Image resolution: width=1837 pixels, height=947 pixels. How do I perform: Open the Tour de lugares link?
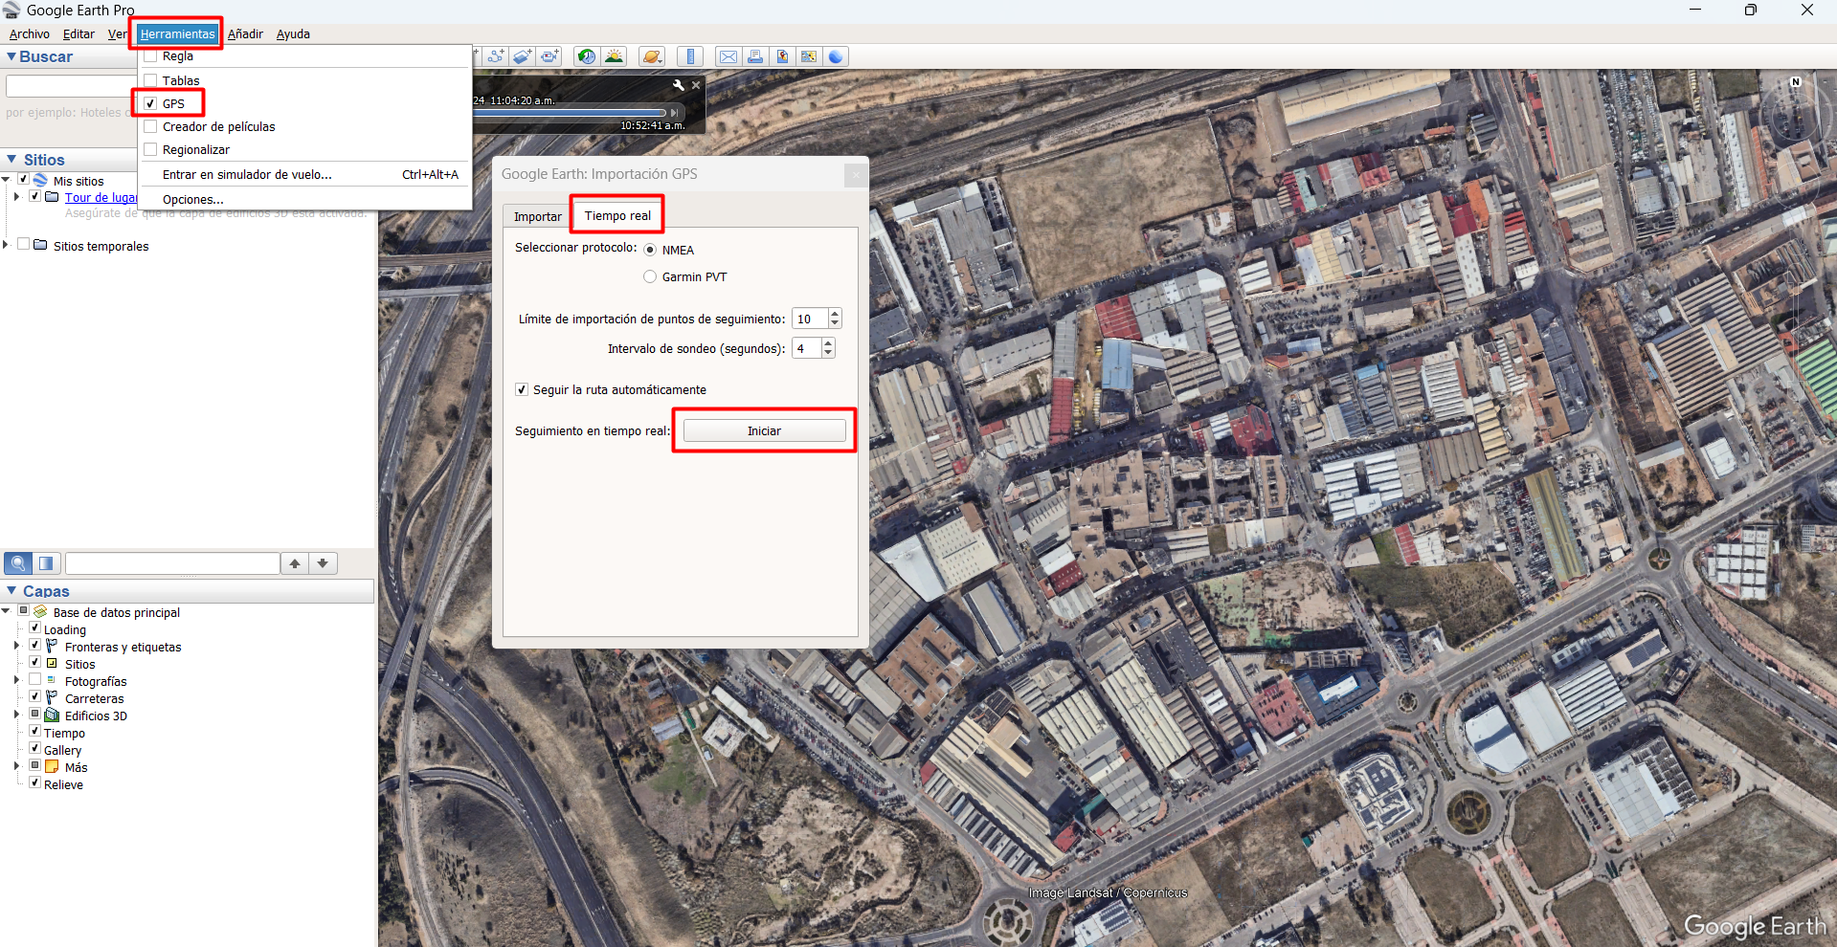click(x=101, y=198)
